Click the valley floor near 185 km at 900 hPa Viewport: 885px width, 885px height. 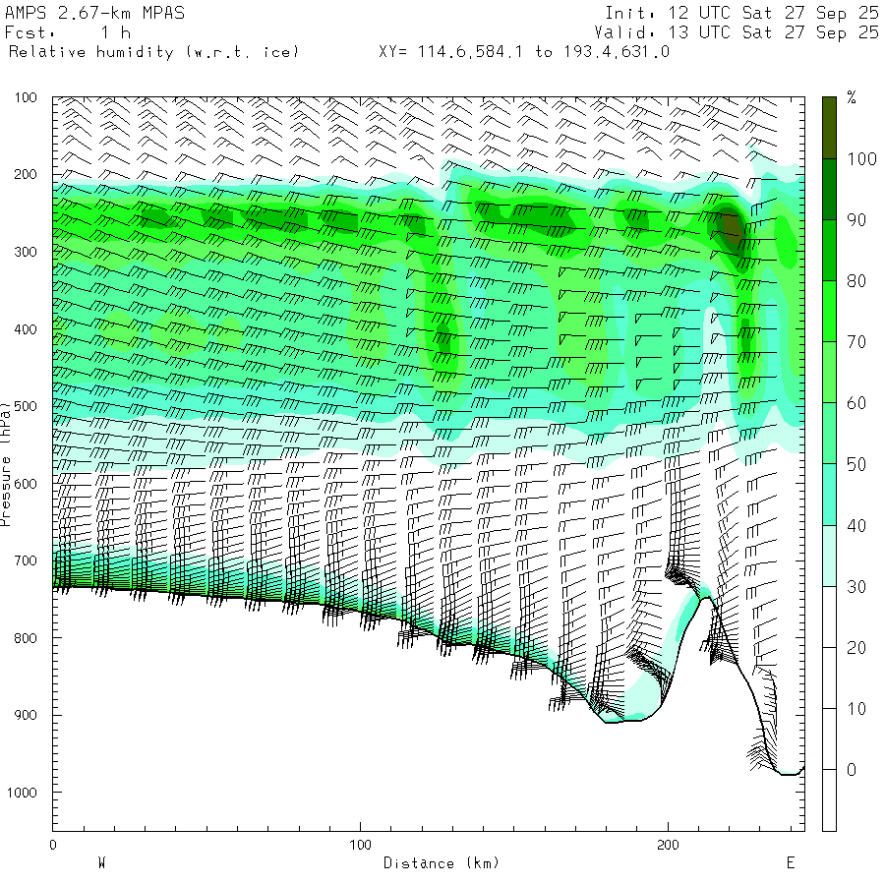coord(625,720)
